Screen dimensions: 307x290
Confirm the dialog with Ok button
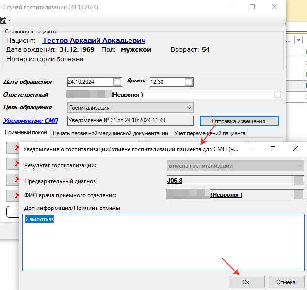coord(246,282)
